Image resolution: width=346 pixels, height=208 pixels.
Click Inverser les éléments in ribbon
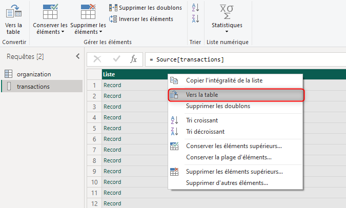coord(141,19)
